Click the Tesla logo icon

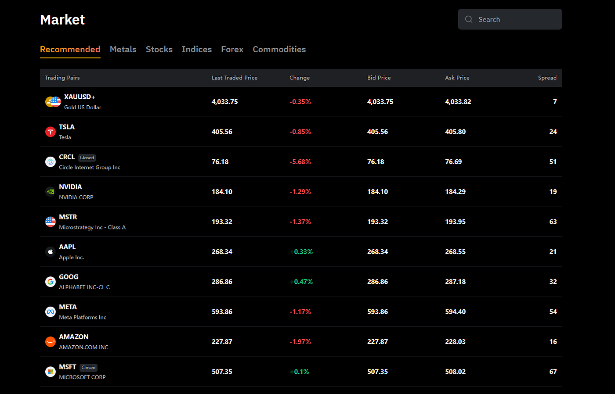(x=51, y=132)
